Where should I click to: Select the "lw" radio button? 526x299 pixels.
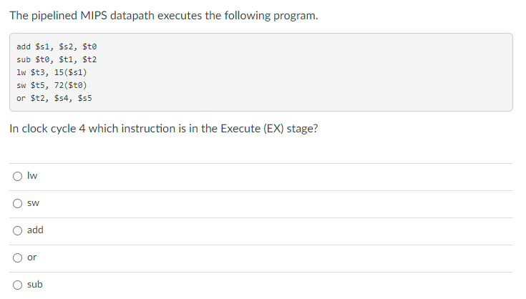click(16, 175)
